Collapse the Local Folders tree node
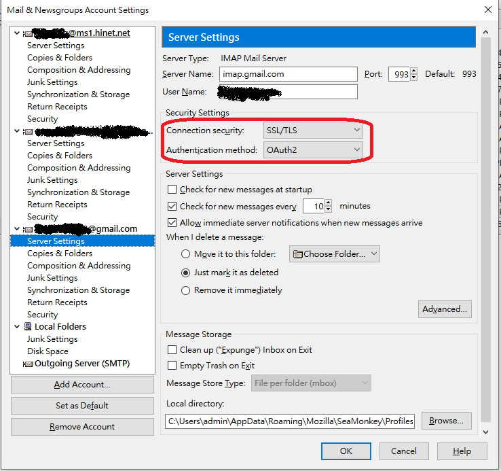 (x=17, y=326)
